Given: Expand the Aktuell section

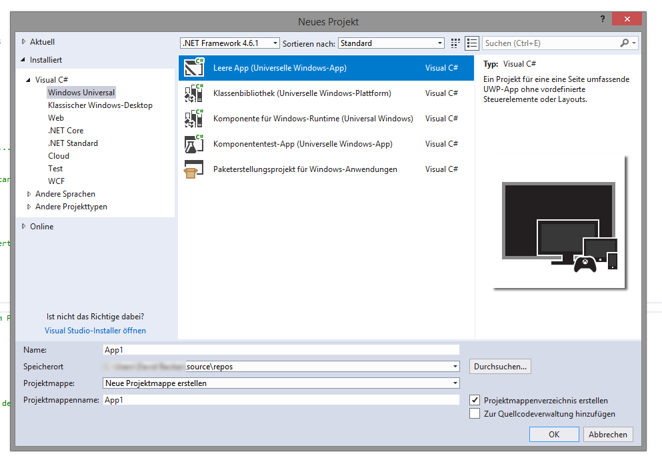Looking at the screenshot, I should [x=23, y=41].
